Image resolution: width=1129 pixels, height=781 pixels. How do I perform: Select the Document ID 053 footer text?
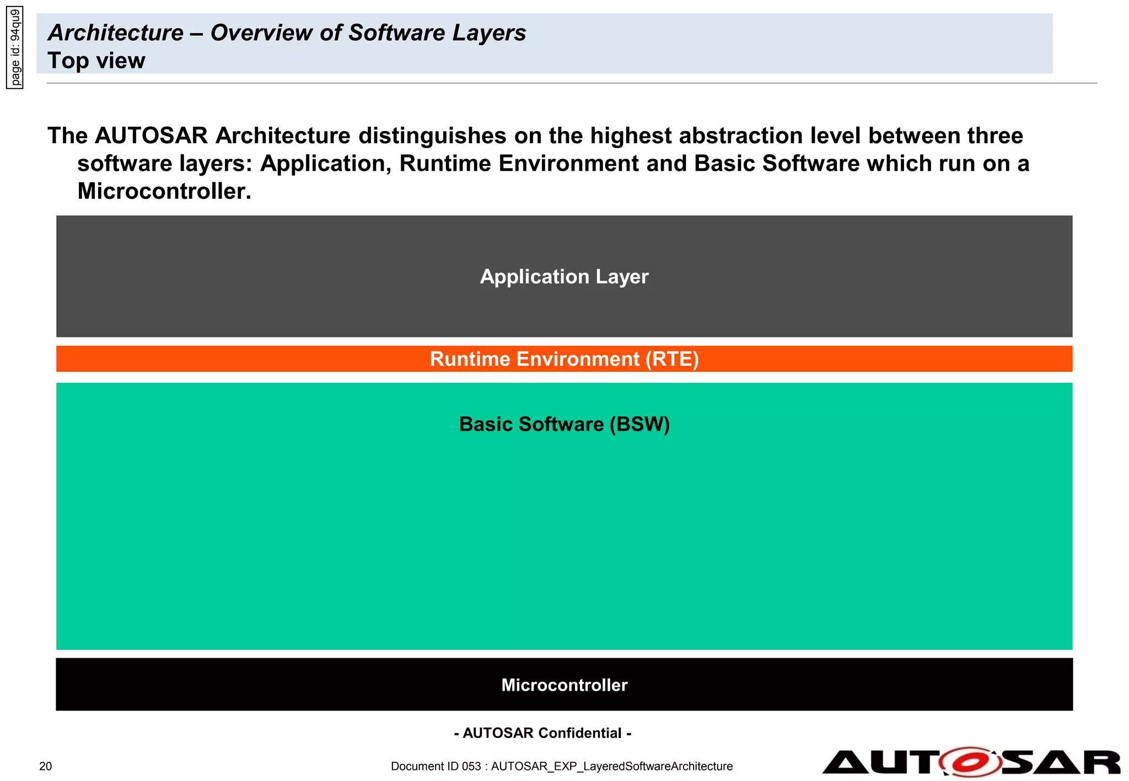tap(562, 766)
